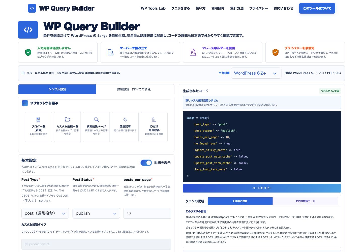363x252 pixels.
Task: Click the 対応: WordPress 5.1〜7.0 / PHP 5.6+ text
Action: (x=313, y=73)
